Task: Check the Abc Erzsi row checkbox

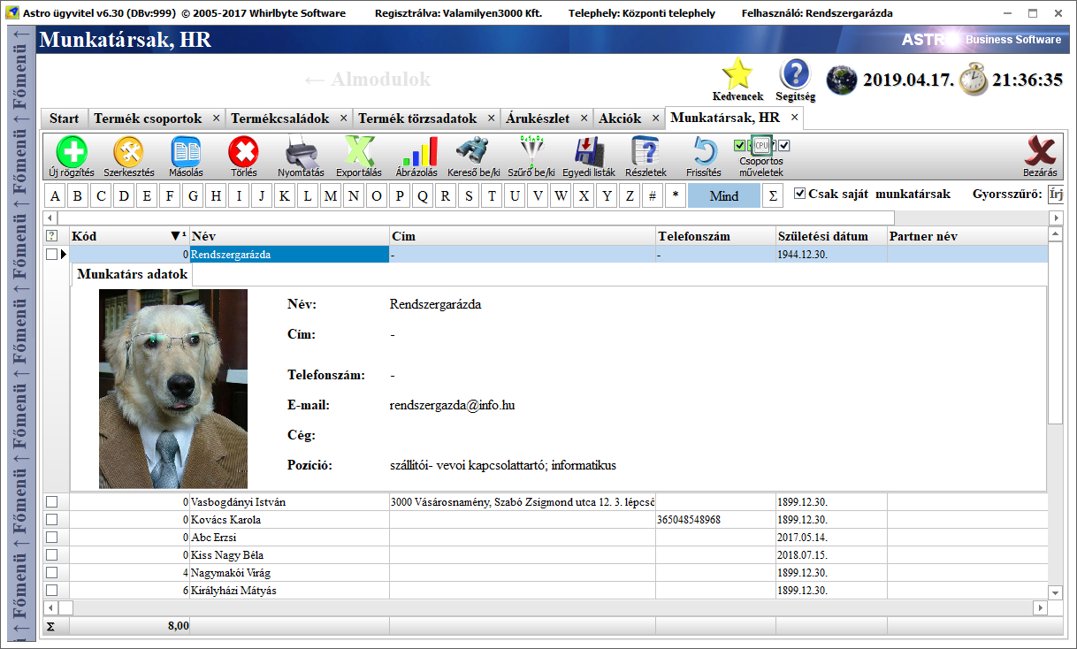Action: (51, 538)
